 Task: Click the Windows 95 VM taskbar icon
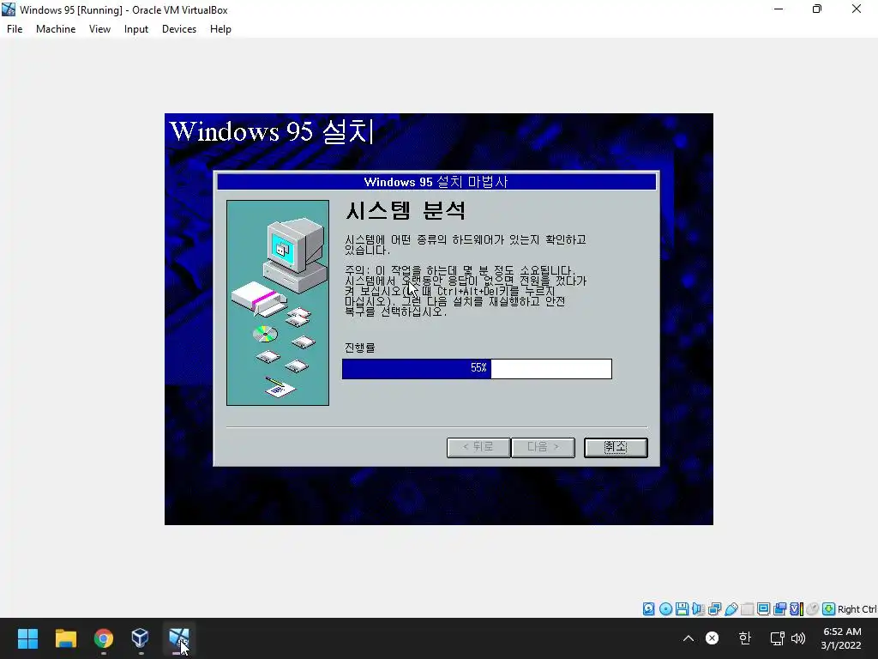point(178,638)
